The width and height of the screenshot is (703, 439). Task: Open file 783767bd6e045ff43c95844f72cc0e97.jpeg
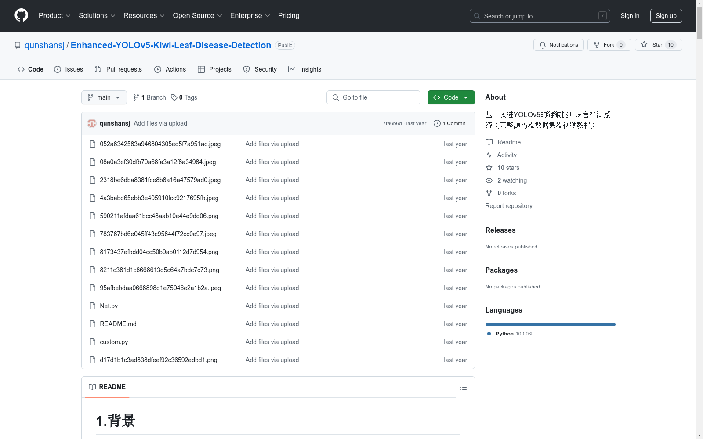coord(158,234)
